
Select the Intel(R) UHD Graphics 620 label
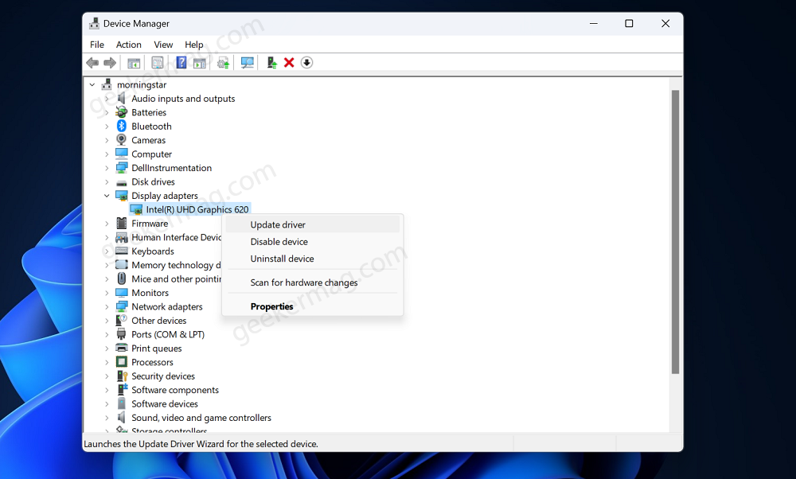[x=197, y=209]
